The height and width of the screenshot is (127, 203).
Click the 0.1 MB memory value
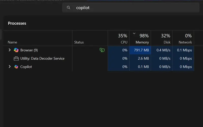[143, 67]
